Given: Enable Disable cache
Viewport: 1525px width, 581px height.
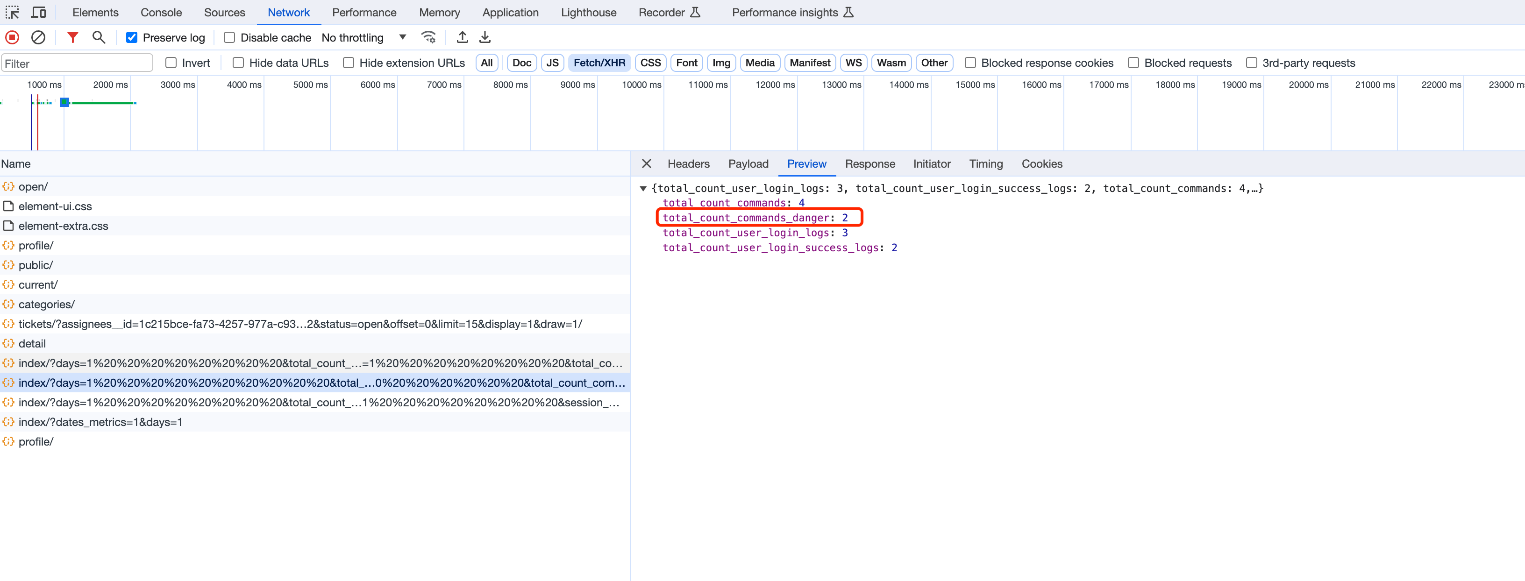Looking at the screenshot, I should [x=228, y=37].
